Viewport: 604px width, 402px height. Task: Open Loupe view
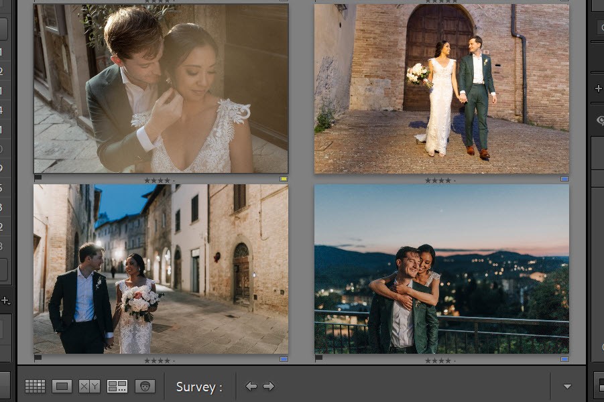[62, 386]
